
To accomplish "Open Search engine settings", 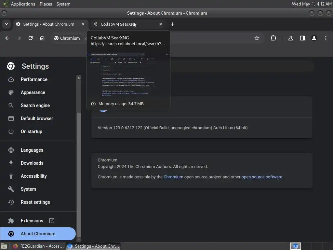I will point(35,105).
